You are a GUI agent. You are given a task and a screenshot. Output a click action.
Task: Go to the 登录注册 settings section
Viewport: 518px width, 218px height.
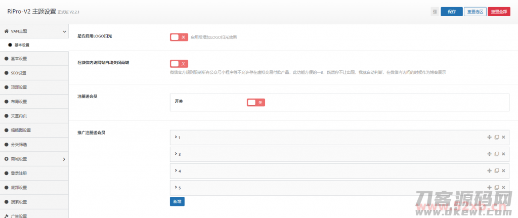19,173
